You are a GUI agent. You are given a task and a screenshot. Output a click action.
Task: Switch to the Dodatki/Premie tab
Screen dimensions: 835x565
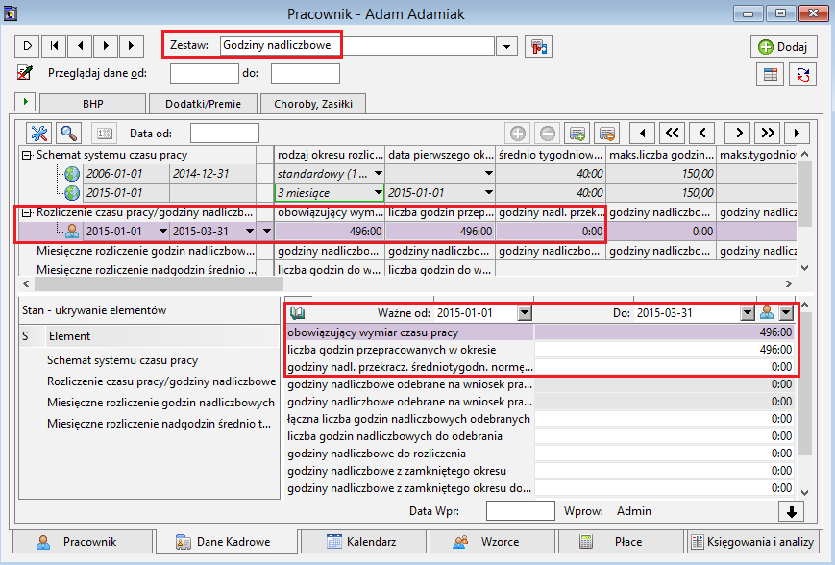(x=203, y=104)
